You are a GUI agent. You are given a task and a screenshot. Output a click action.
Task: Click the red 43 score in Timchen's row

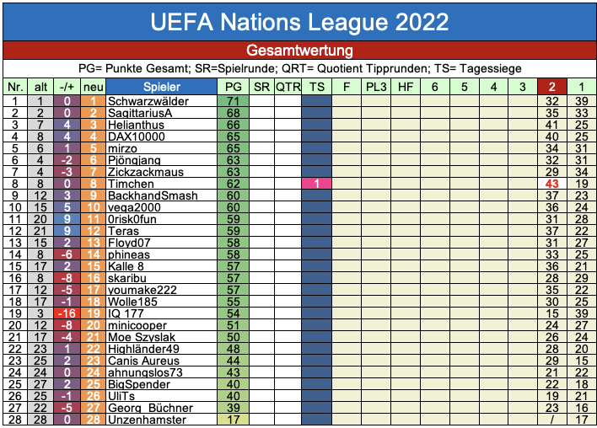pos(552,184)
